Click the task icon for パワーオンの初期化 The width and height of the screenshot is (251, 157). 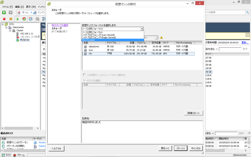tap(3, 146)
